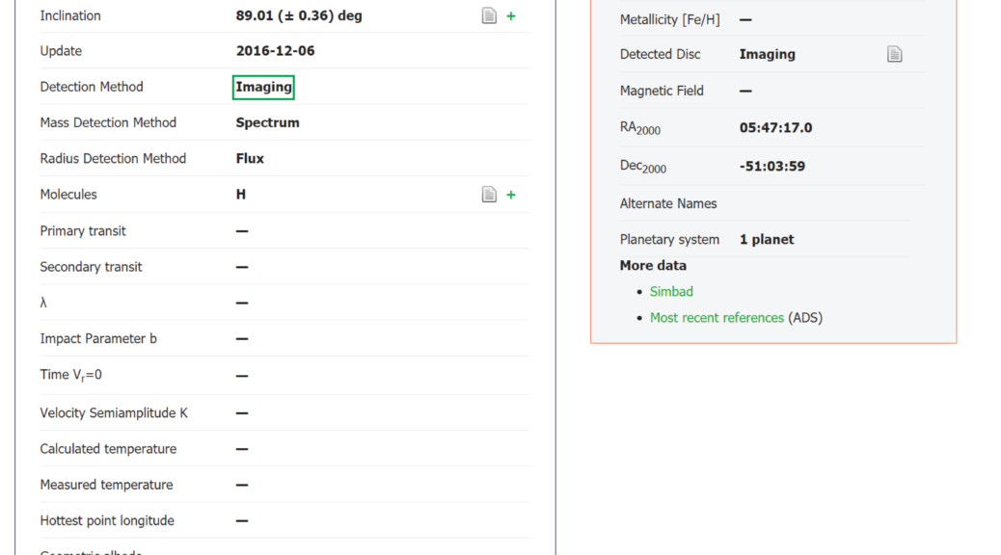
Task: Click the Flux radius detection value
Action: point(250,158)
